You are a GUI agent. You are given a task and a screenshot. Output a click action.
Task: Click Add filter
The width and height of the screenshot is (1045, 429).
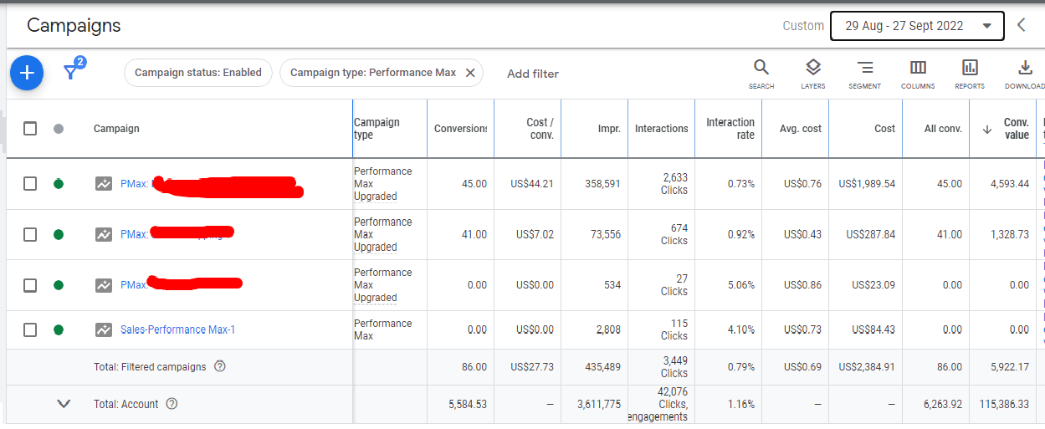click(x=533, y=74)
